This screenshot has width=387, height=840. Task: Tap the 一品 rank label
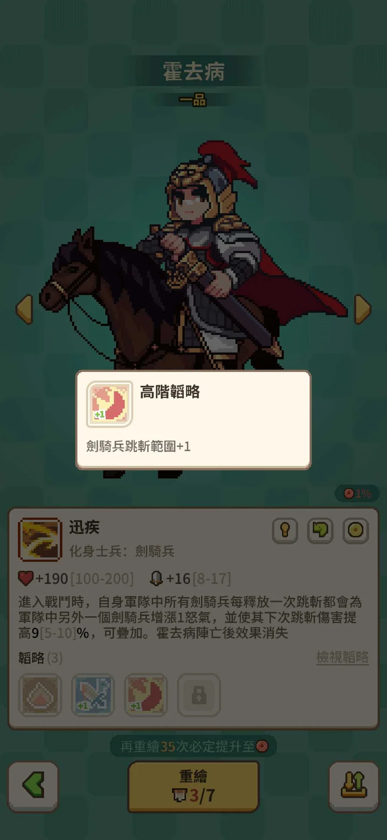(x=193, y=100)
